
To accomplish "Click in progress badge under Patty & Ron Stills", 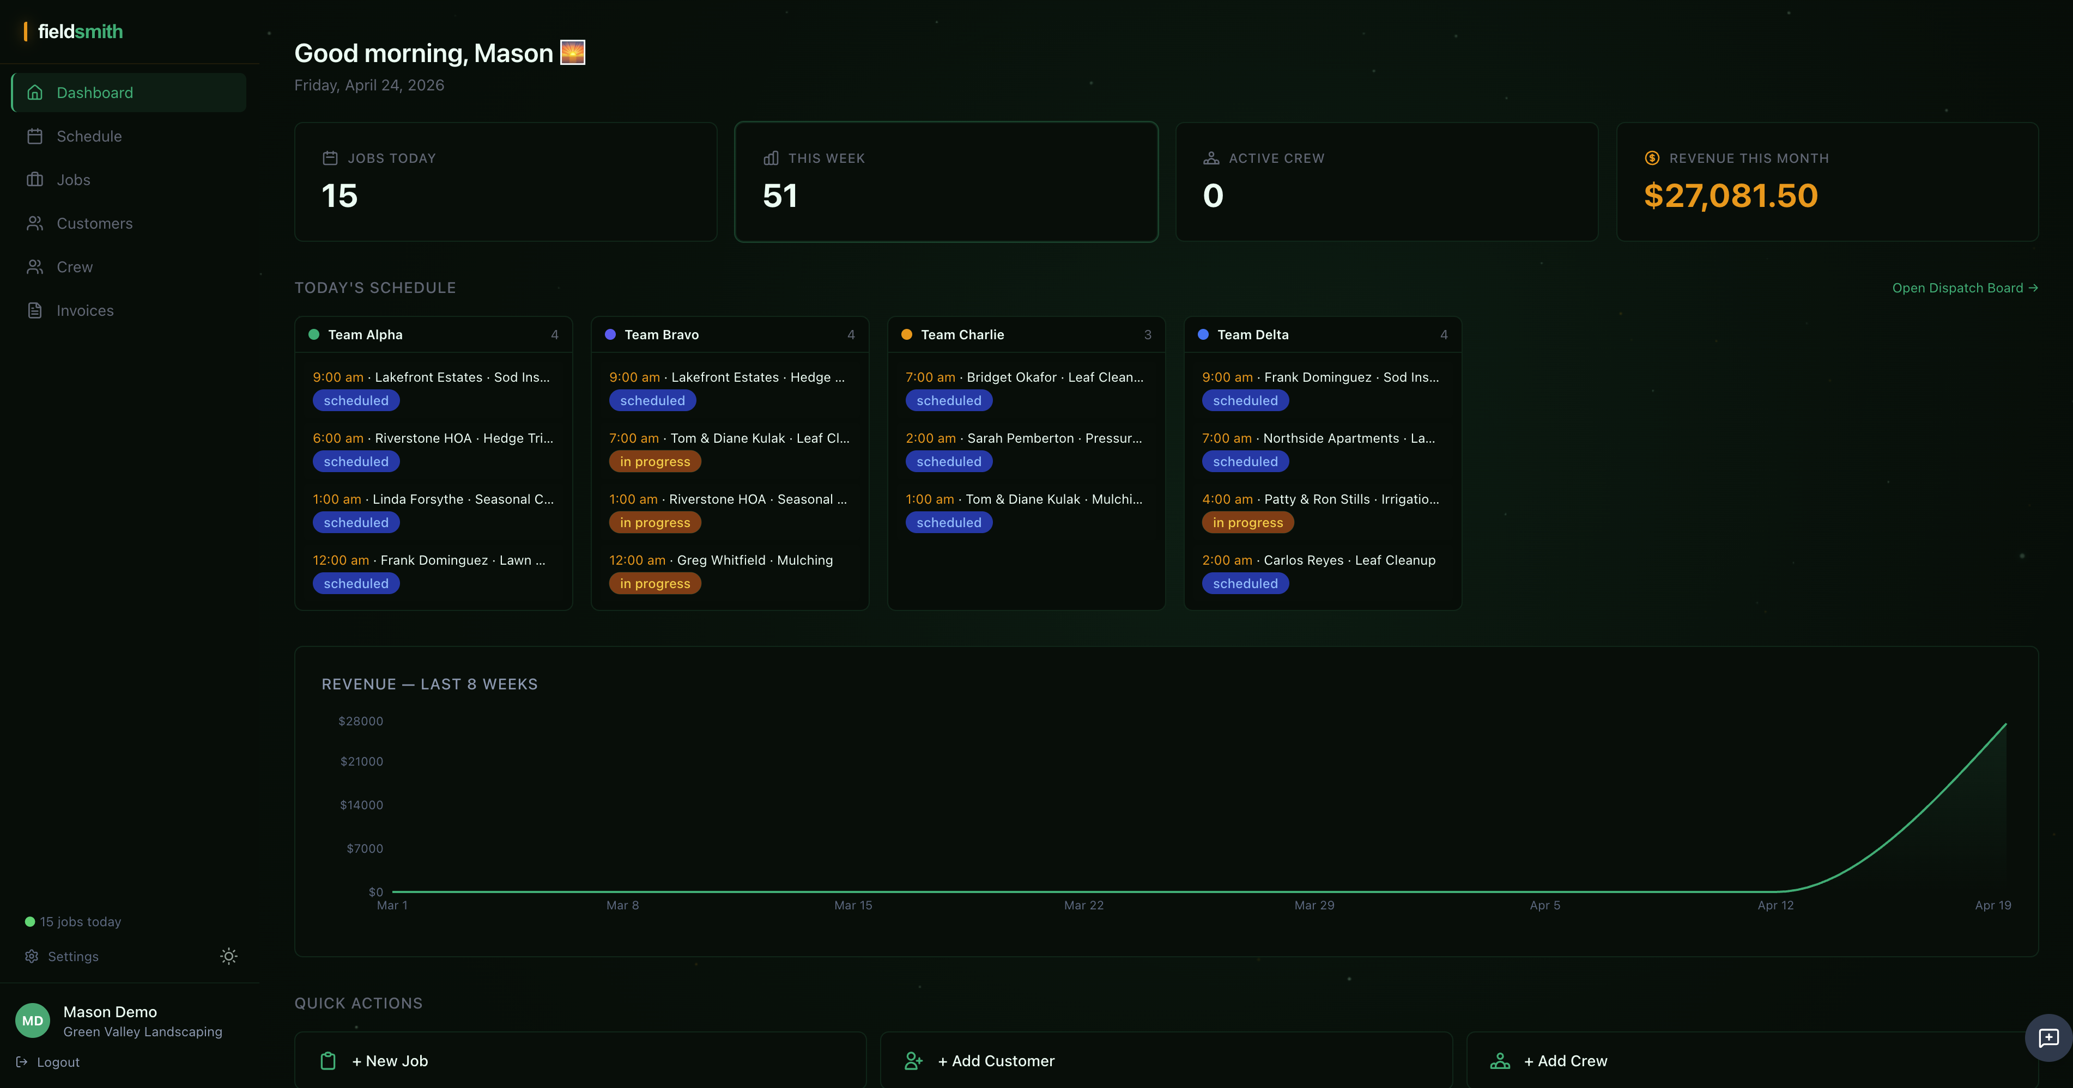I will click(1247, 523).
